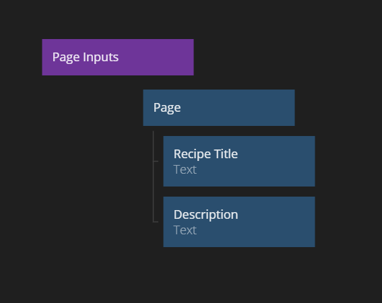Click the branch connector leading to Recipe Title
The width and height of the screenshot is (382, 303).
click(x=156, y=161)
